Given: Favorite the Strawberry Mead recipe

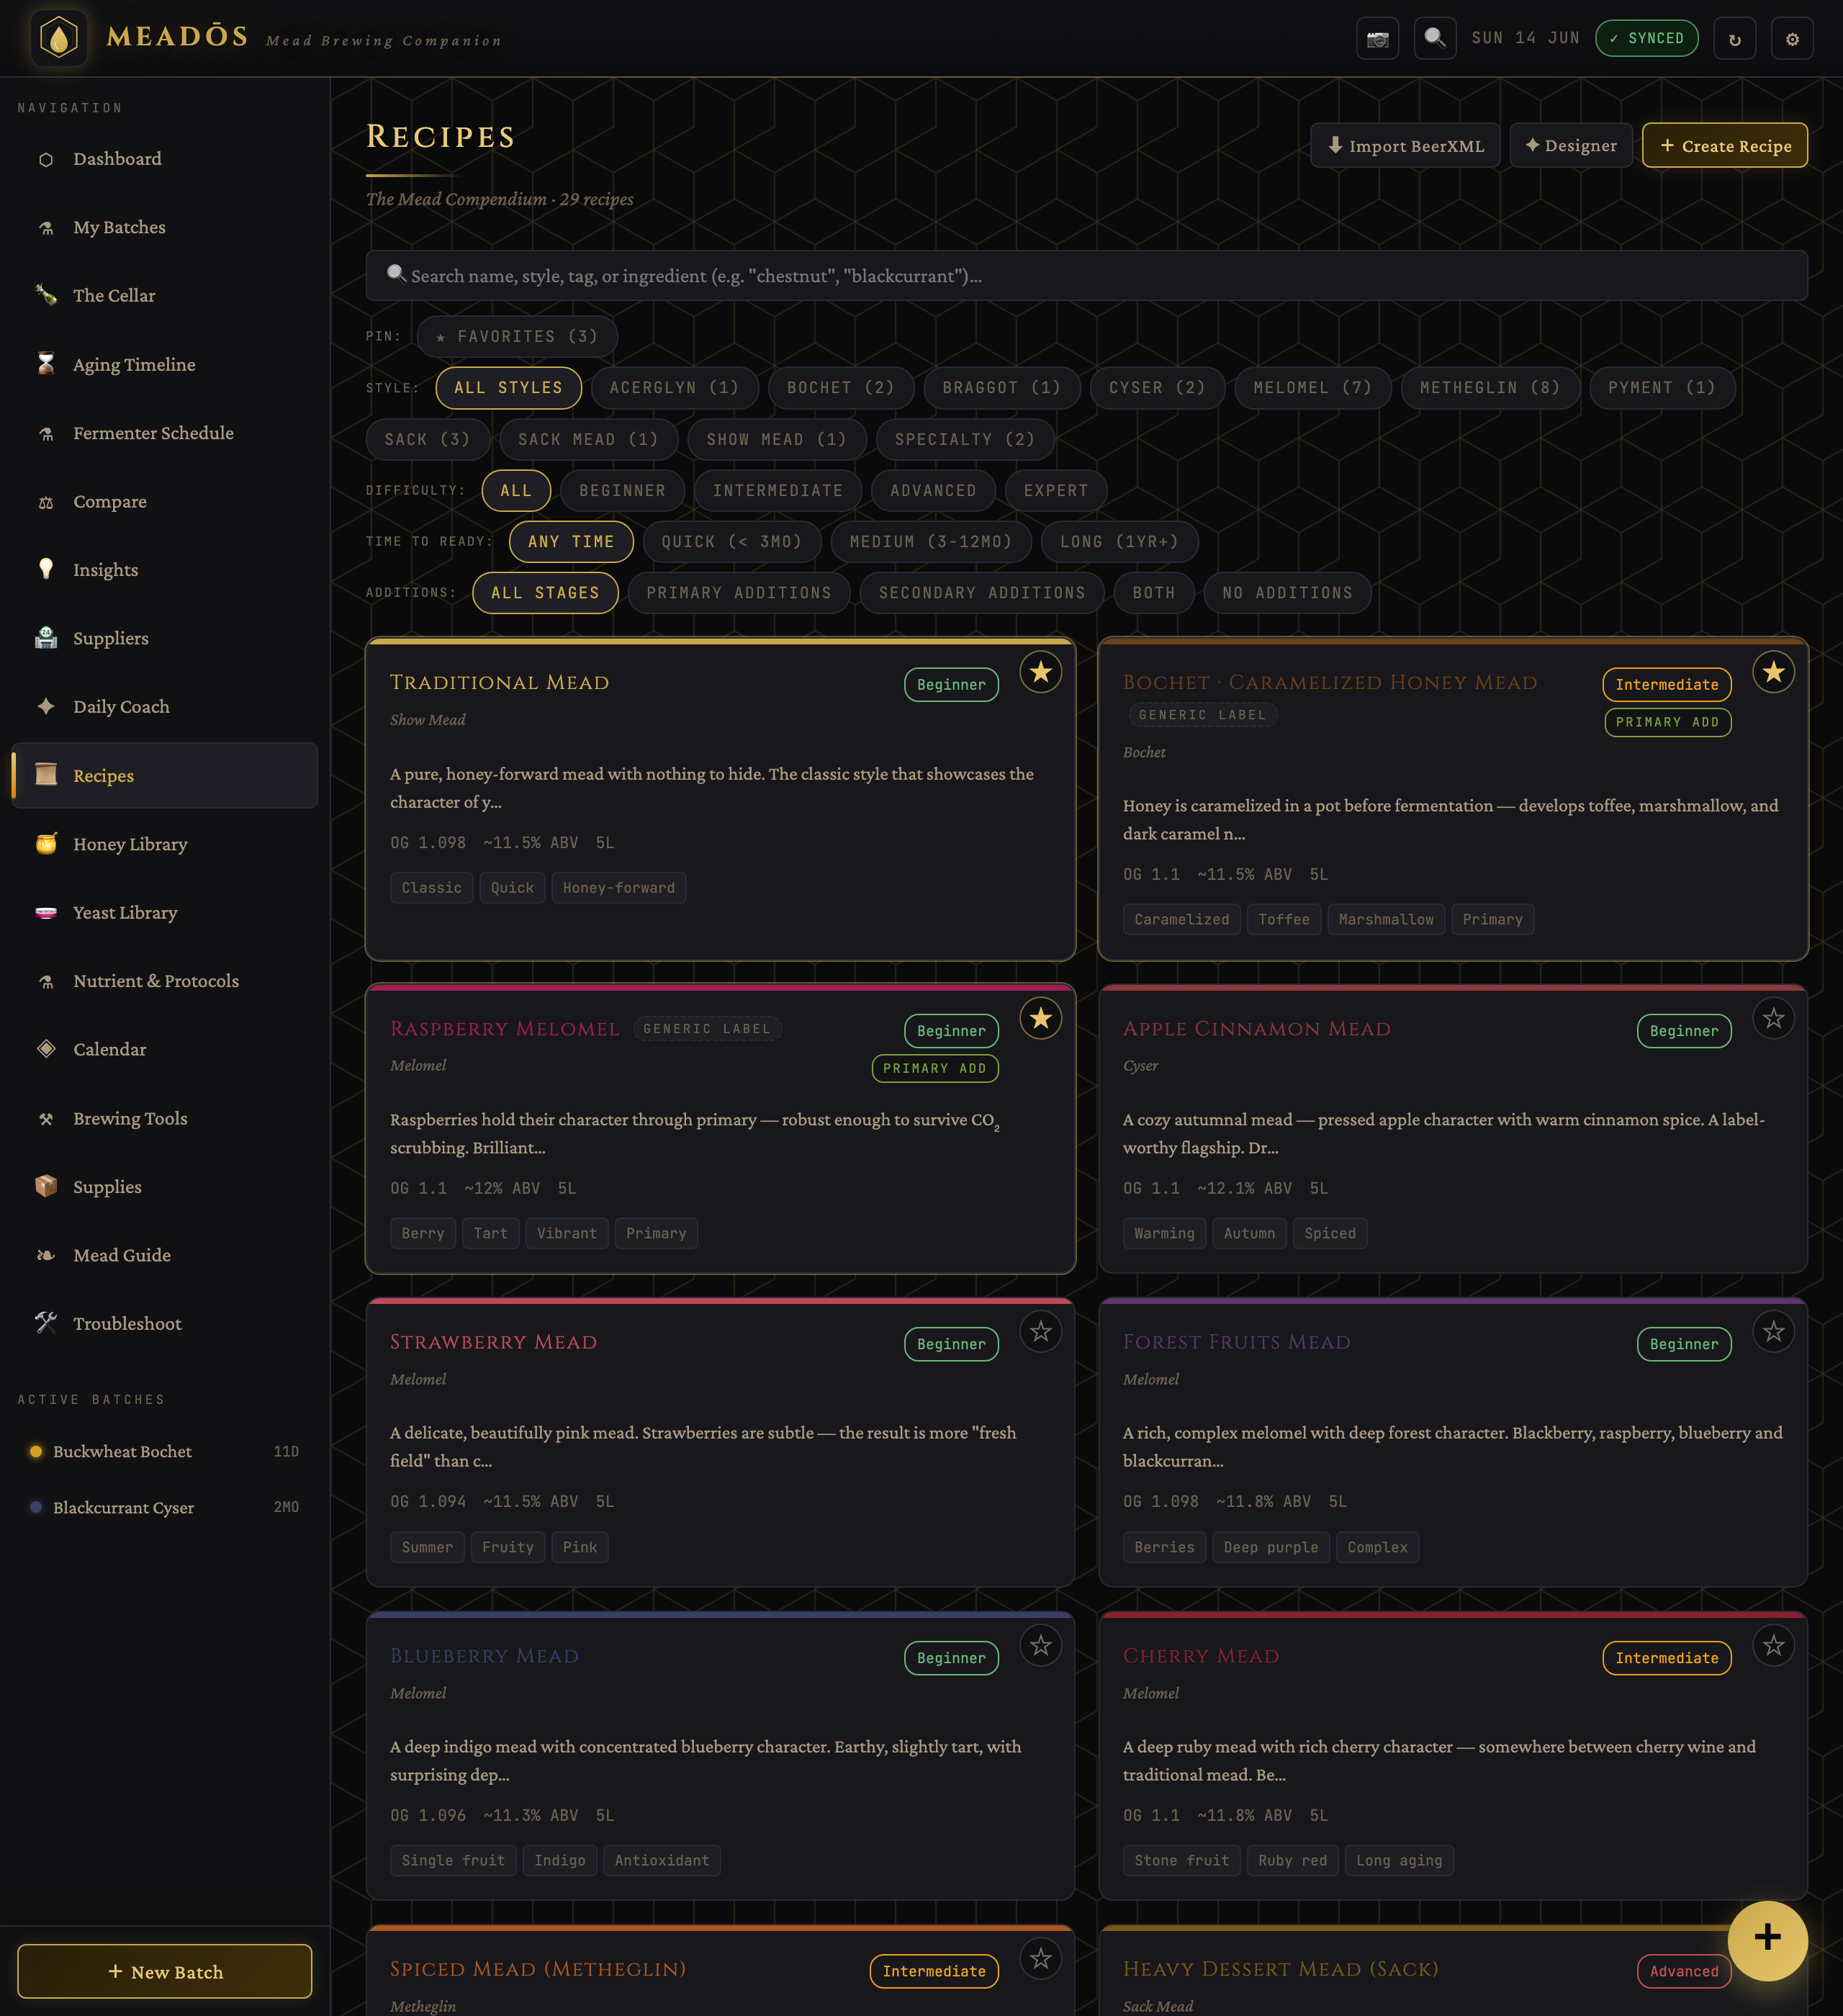Looking at the screenshot, I should [x=1040, y=1331].
